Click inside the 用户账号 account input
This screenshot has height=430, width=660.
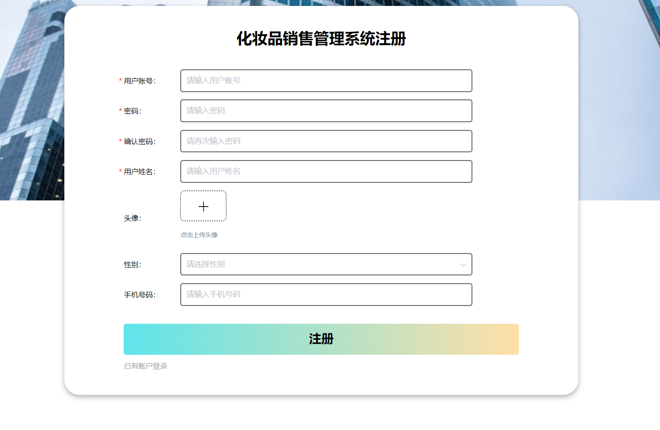[326, 81]
